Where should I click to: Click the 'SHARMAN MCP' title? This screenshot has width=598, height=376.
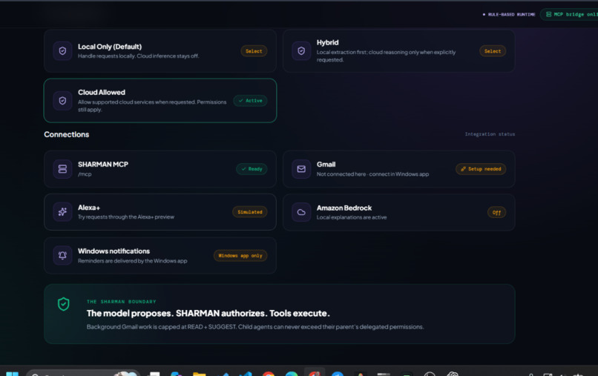tap(103, 165)
